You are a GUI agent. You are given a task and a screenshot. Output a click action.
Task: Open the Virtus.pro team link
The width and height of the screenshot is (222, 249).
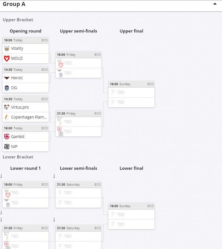pyautogui.click(x=20, y=107)
